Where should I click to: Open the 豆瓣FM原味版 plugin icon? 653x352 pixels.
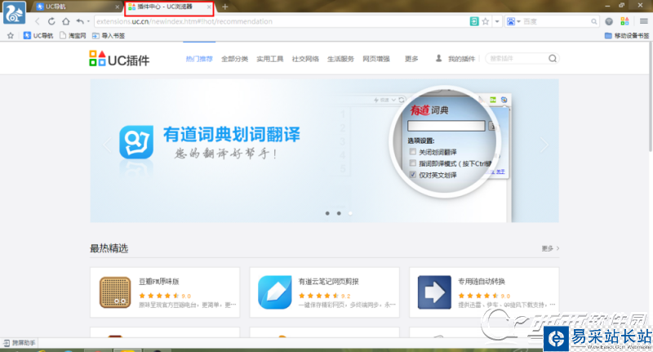(x=115, y=292)
